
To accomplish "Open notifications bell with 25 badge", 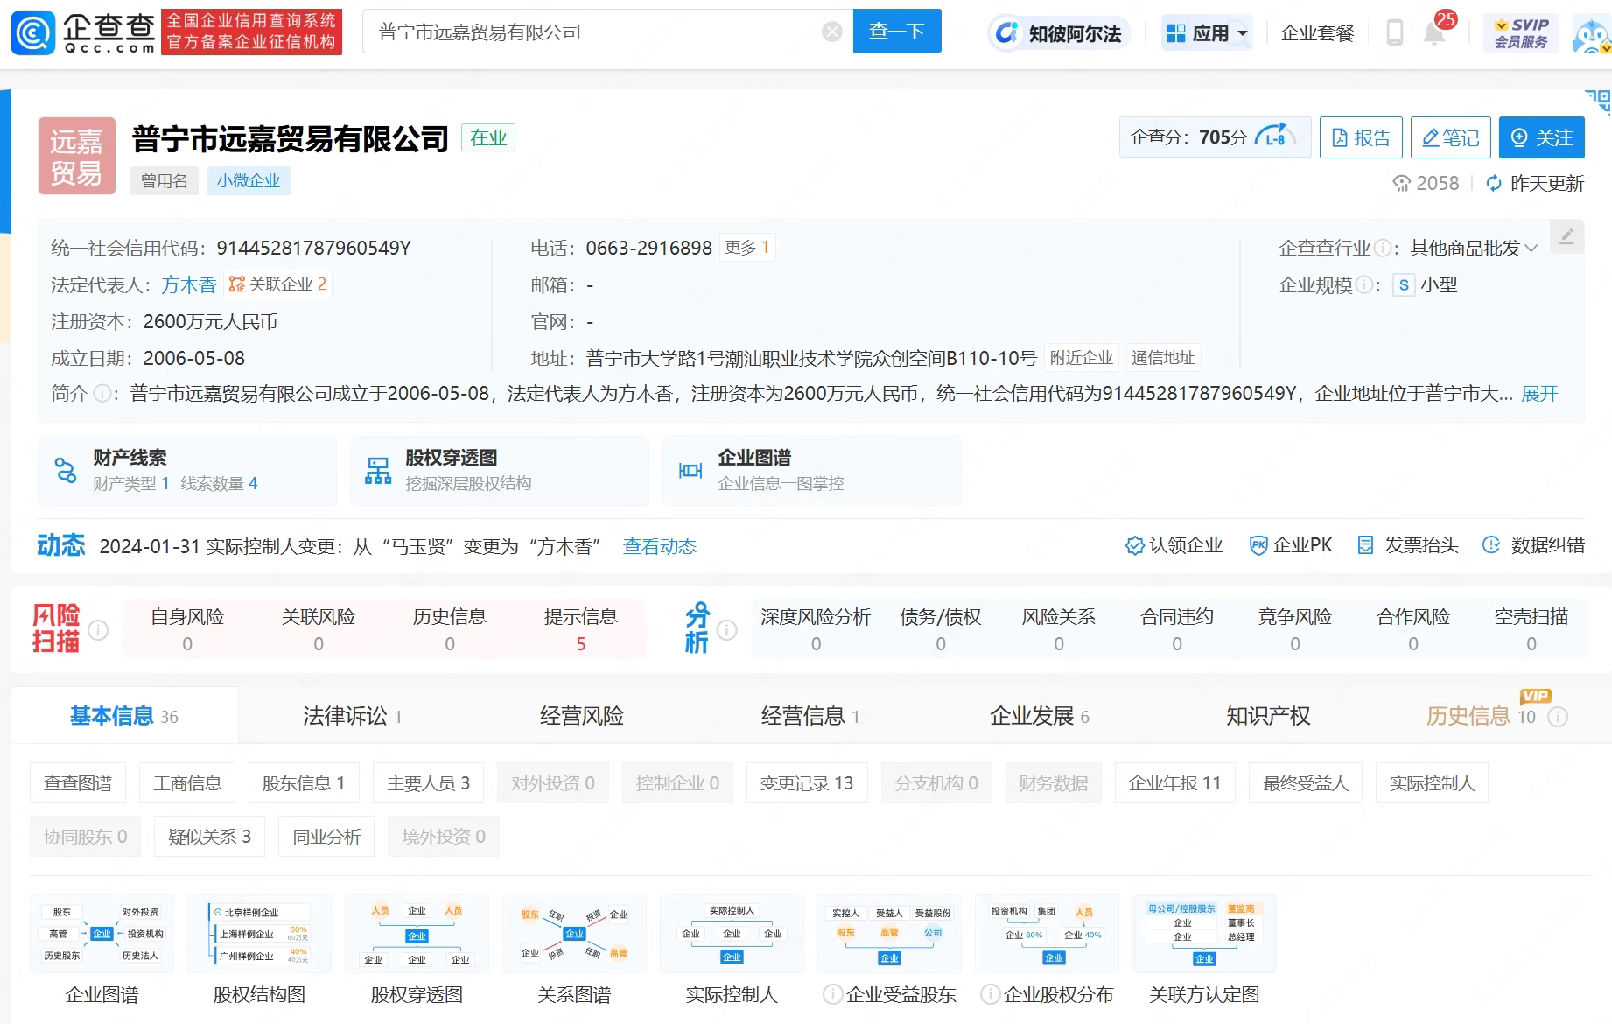I will pos(1435,32).
